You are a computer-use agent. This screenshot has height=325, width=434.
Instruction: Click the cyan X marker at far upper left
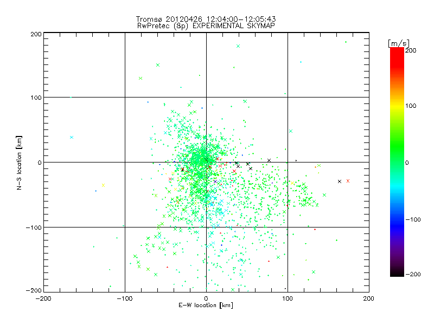click(72, 138)
